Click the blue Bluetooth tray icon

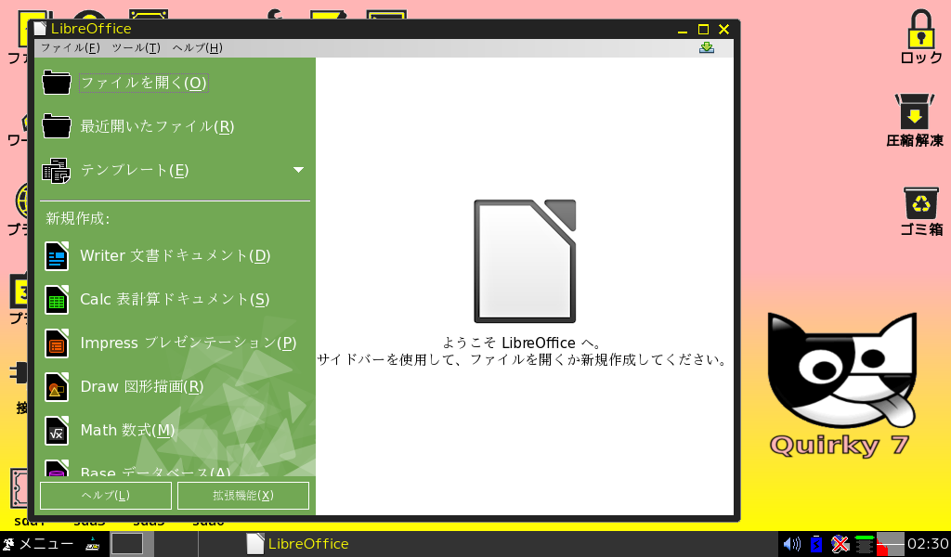(816, 544)
